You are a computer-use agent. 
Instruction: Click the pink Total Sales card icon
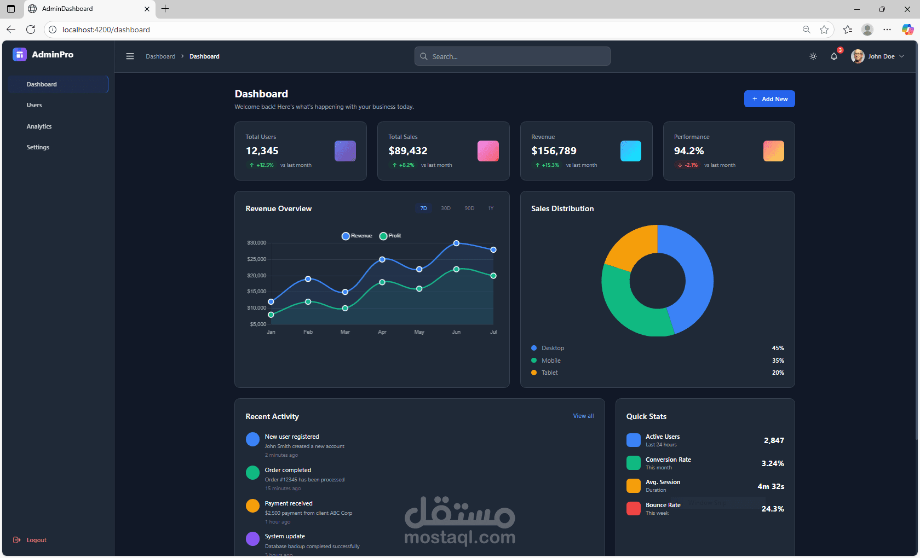click(488, 151)
